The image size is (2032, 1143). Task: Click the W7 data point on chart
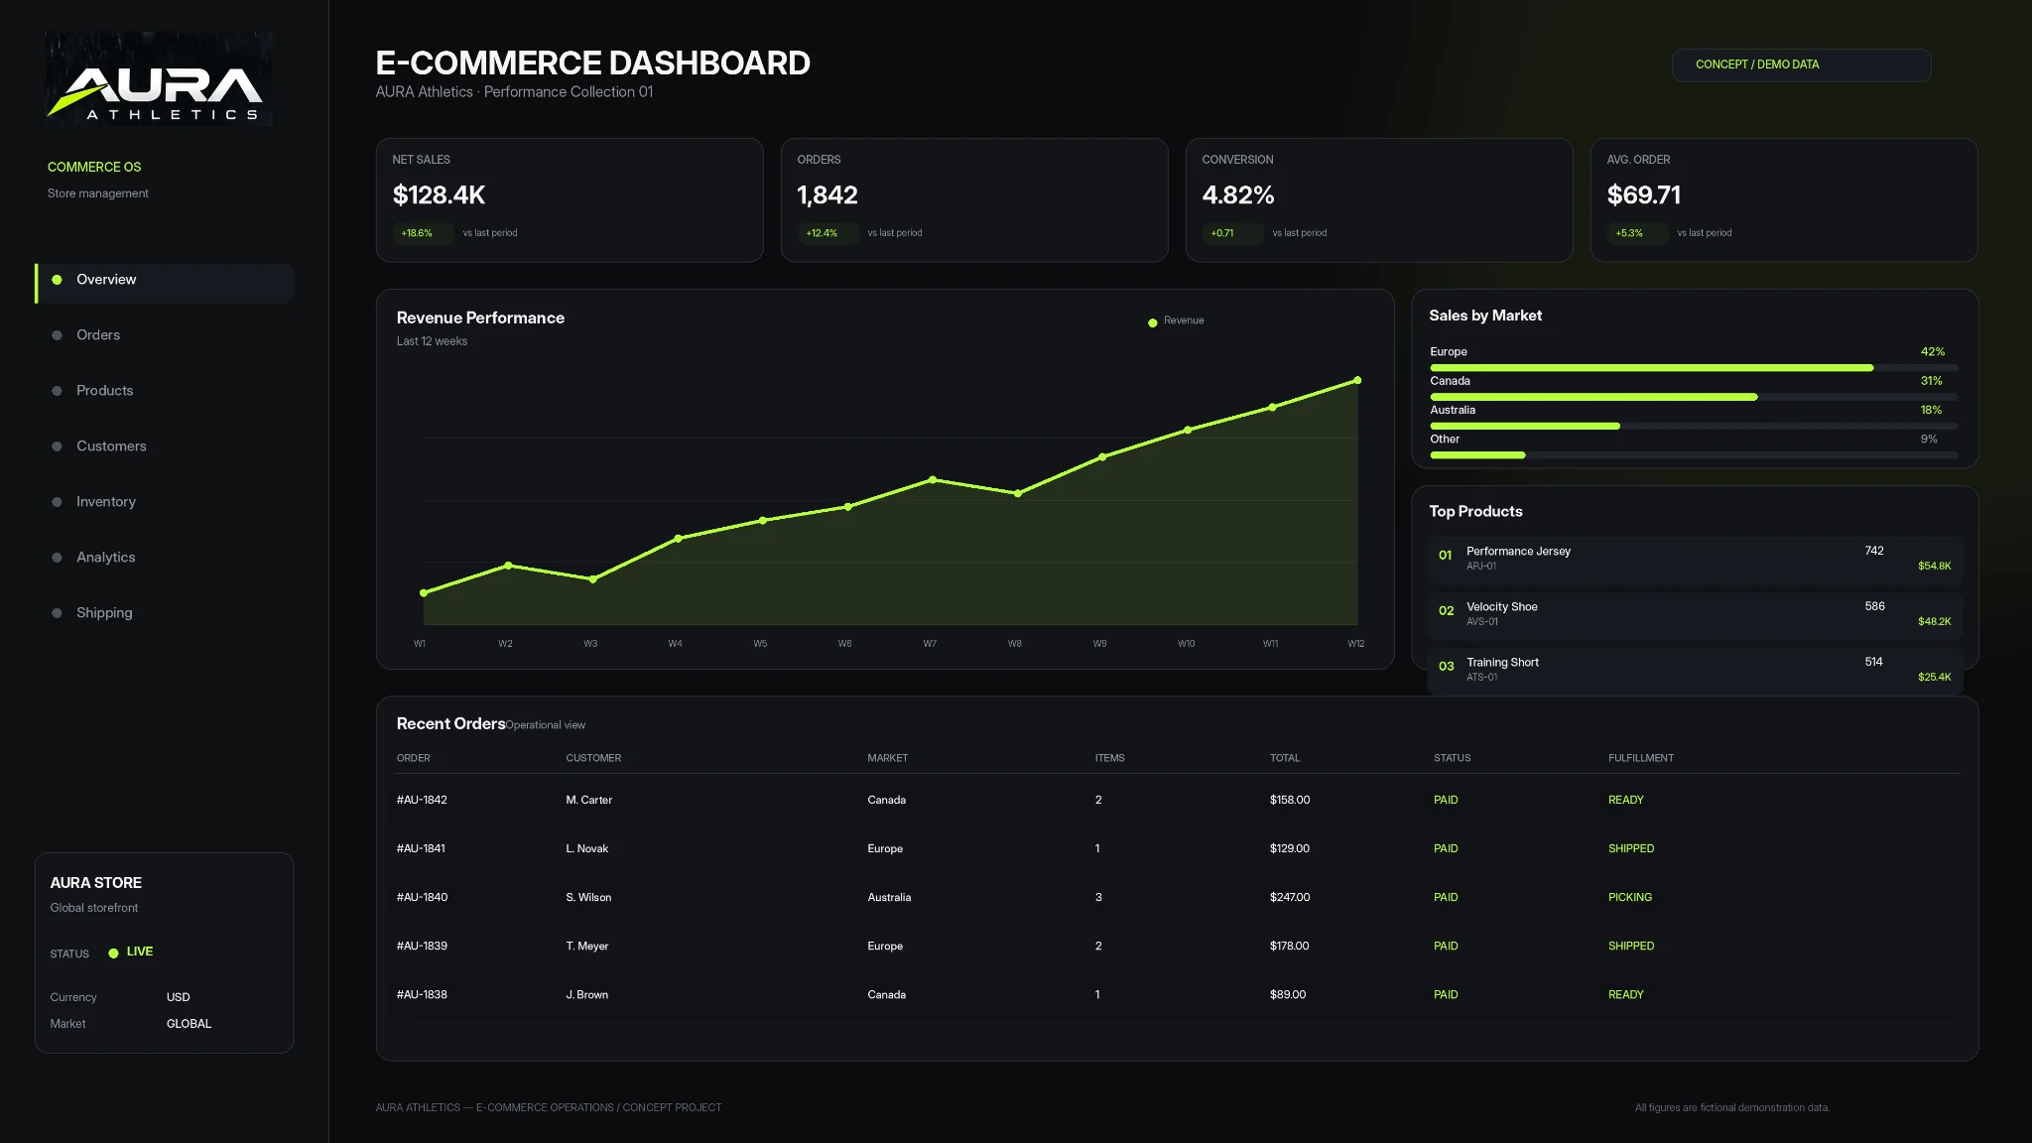[x=933, y=480]
